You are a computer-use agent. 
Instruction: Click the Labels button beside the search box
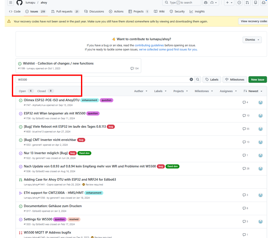pos(212,80)
